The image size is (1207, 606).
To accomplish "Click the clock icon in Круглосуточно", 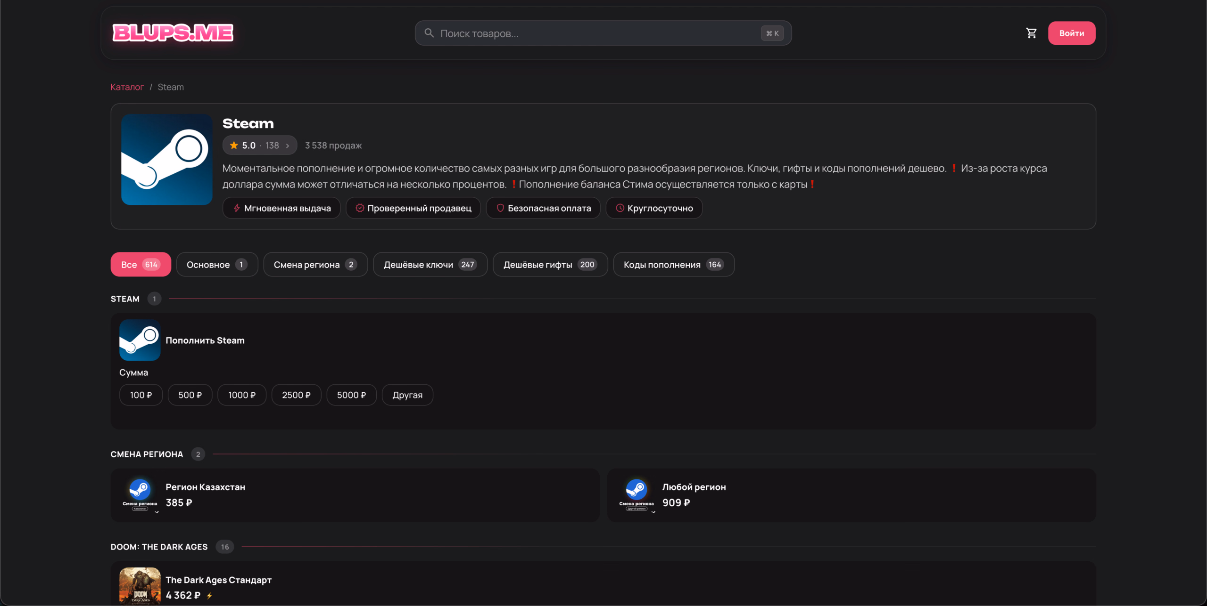I will pos(620,208).
